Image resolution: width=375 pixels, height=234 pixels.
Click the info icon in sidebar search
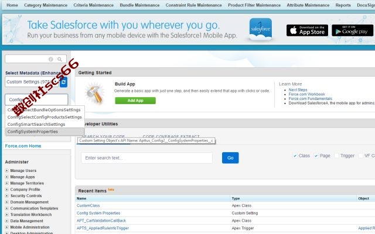click(51, 59)
